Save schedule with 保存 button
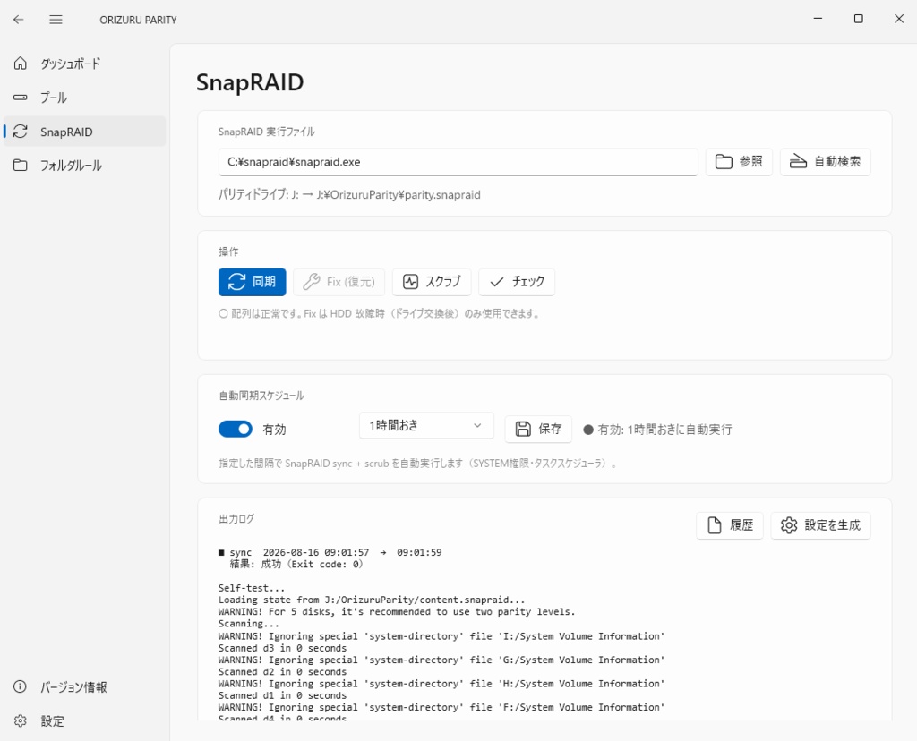917x741 pixels. pyautogui.click(x=538, y=429)
